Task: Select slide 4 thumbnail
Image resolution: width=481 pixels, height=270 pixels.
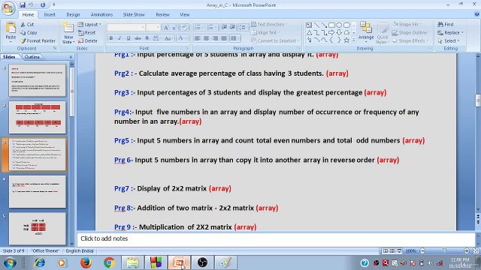Action: (38, 192)
